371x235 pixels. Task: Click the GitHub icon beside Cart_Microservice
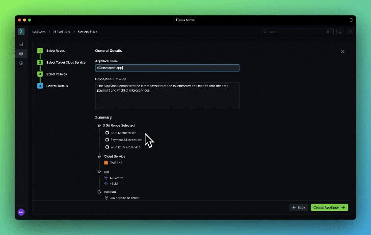click(x=107, y=133)
